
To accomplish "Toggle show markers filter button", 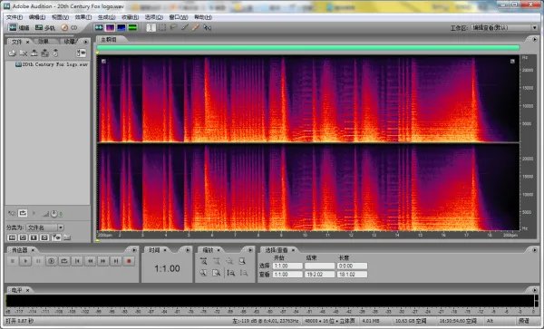I will 56,237.
